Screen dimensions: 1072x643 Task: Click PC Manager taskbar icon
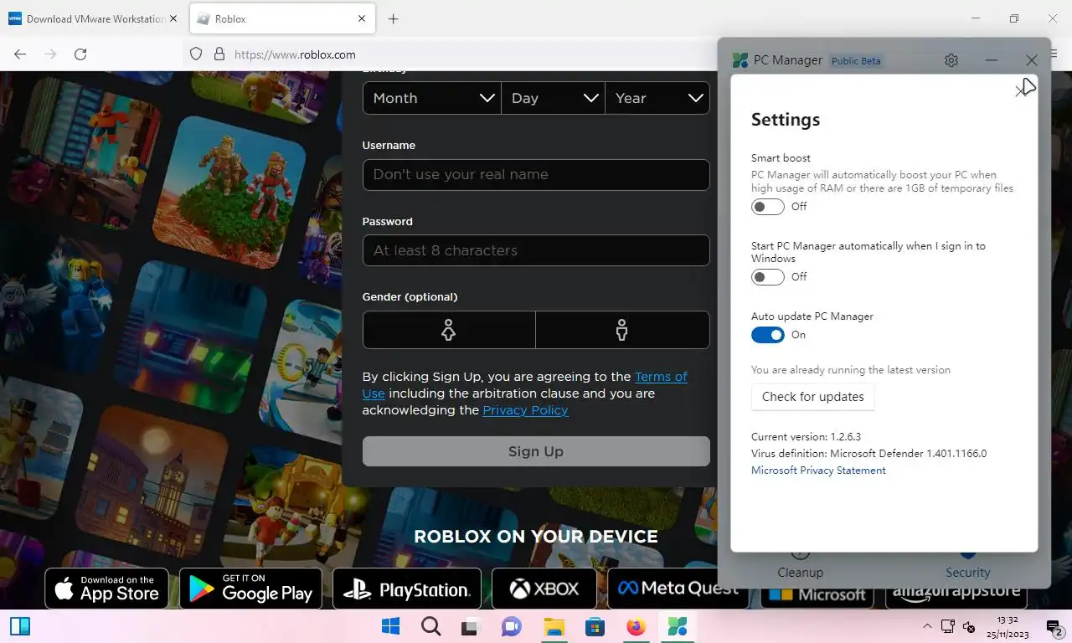[677, 626]
